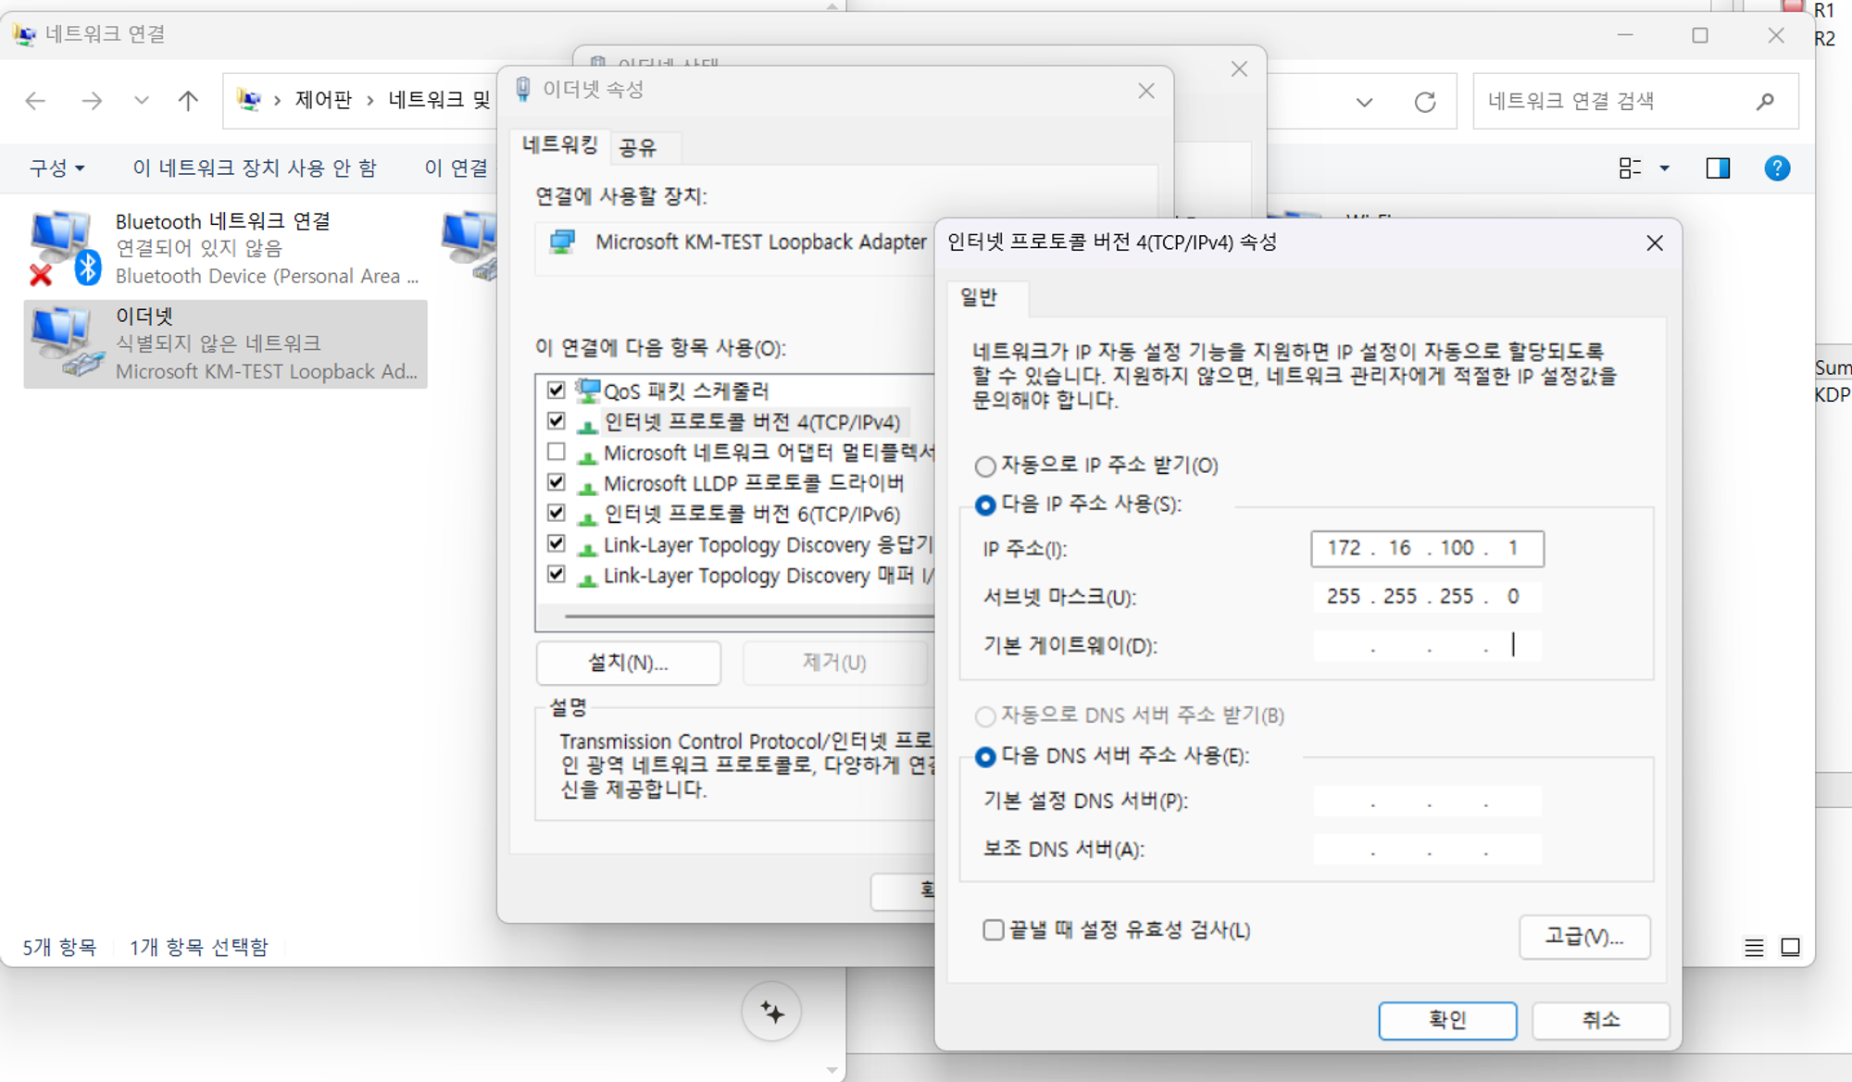Check Microsoft 네트워크 어댑터 멀티플렉서 item

556,452
